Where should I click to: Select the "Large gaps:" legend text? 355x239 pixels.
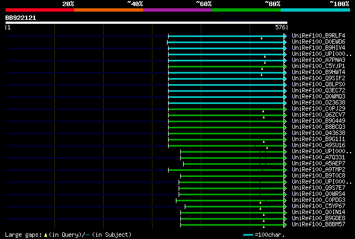(x=23, y=235)
